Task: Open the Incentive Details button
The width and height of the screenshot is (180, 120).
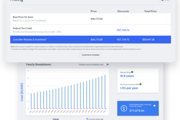Action: [91, 55]
